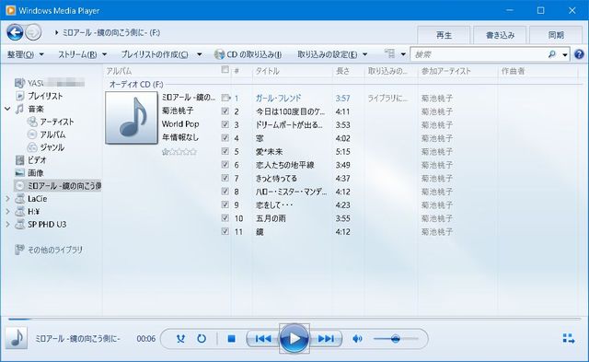
Task: Open the Help question mark icon
Action: click(579, 54)
